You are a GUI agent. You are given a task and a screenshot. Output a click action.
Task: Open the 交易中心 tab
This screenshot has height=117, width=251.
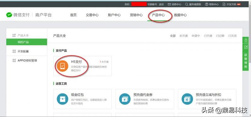[92, 15]
